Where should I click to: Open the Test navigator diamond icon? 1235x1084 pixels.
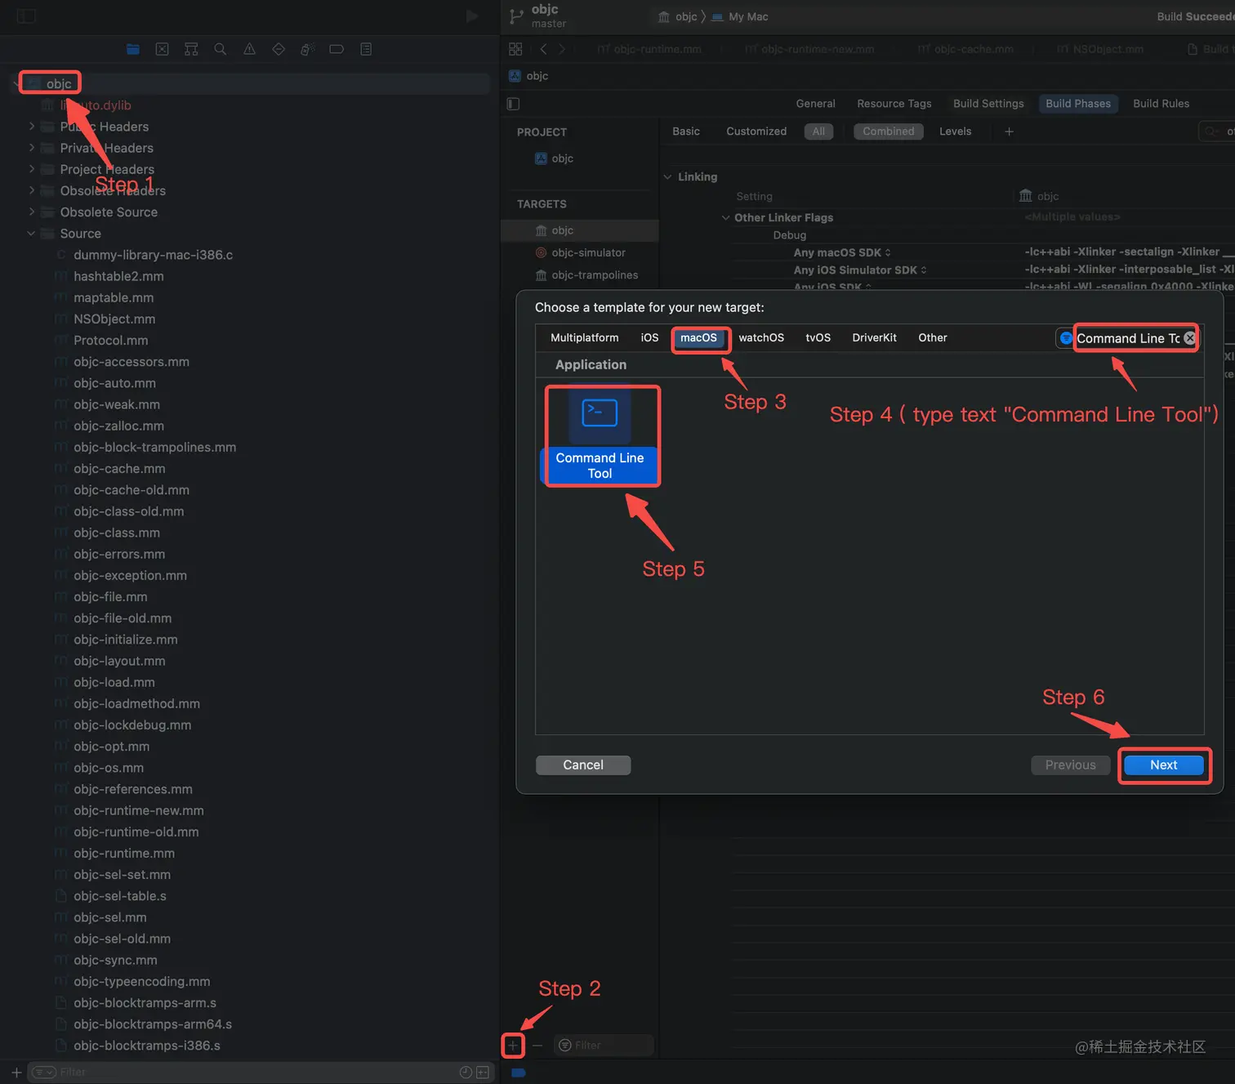pyautogui.click(x=279, y=49)
